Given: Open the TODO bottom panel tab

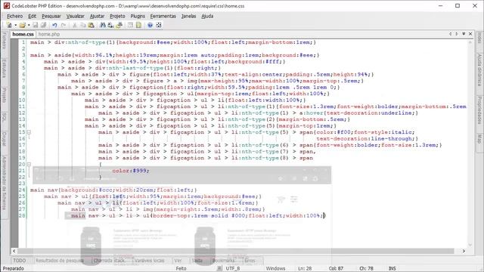Looking at the screenshot, I should [19, 261].
